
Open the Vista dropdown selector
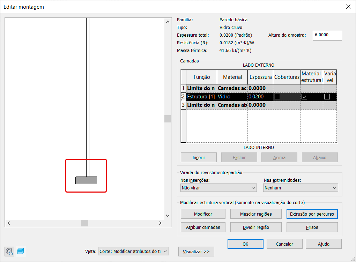coord(133,251)
